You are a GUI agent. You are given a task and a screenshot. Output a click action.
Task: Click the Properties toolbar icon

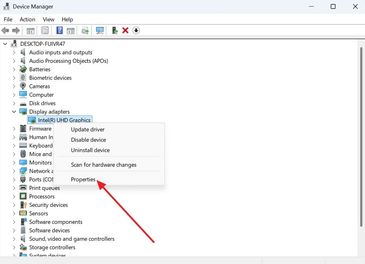click(45, 30)
